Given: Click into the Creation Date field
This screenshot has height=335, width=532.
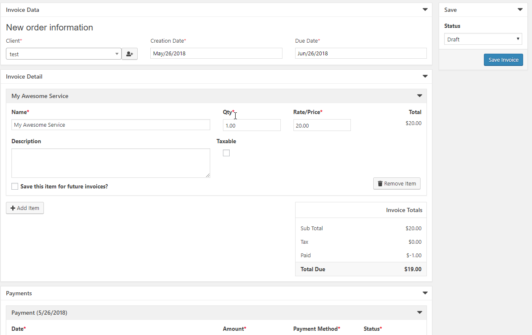Looking at the screenshot, I should coord(216,53).
